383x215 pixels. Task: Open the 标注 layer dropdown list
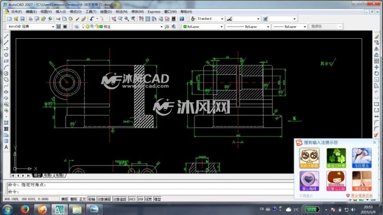point(161,27)
